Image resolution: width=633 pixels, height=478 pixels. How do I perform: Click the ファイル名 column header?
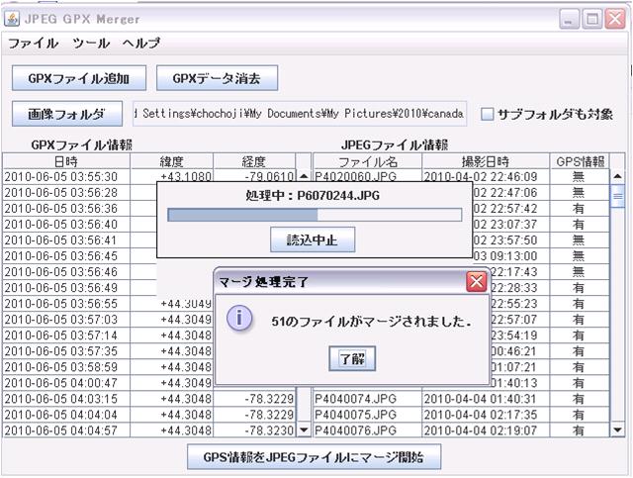[368, 161]
